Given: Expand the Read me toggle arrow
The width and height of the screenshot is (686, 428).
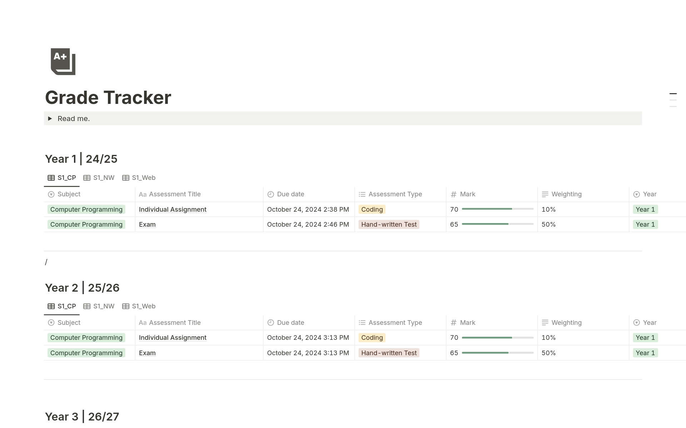Looking at the screenshot, I should 50,119.
